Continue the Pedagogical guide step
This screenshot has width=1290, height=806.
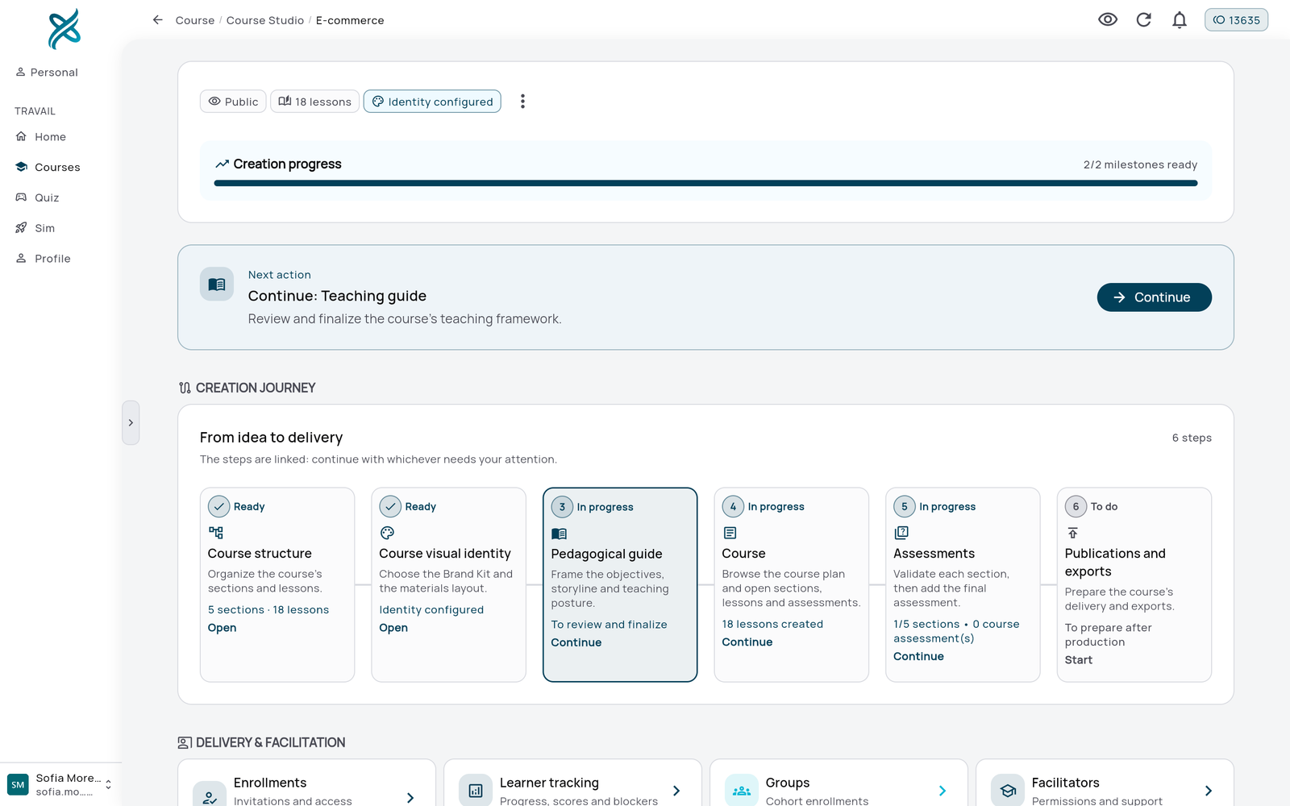point(576,642)
